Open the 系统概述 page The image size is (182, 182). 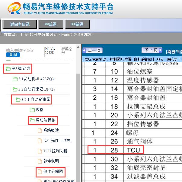click(x=51, y=131)
